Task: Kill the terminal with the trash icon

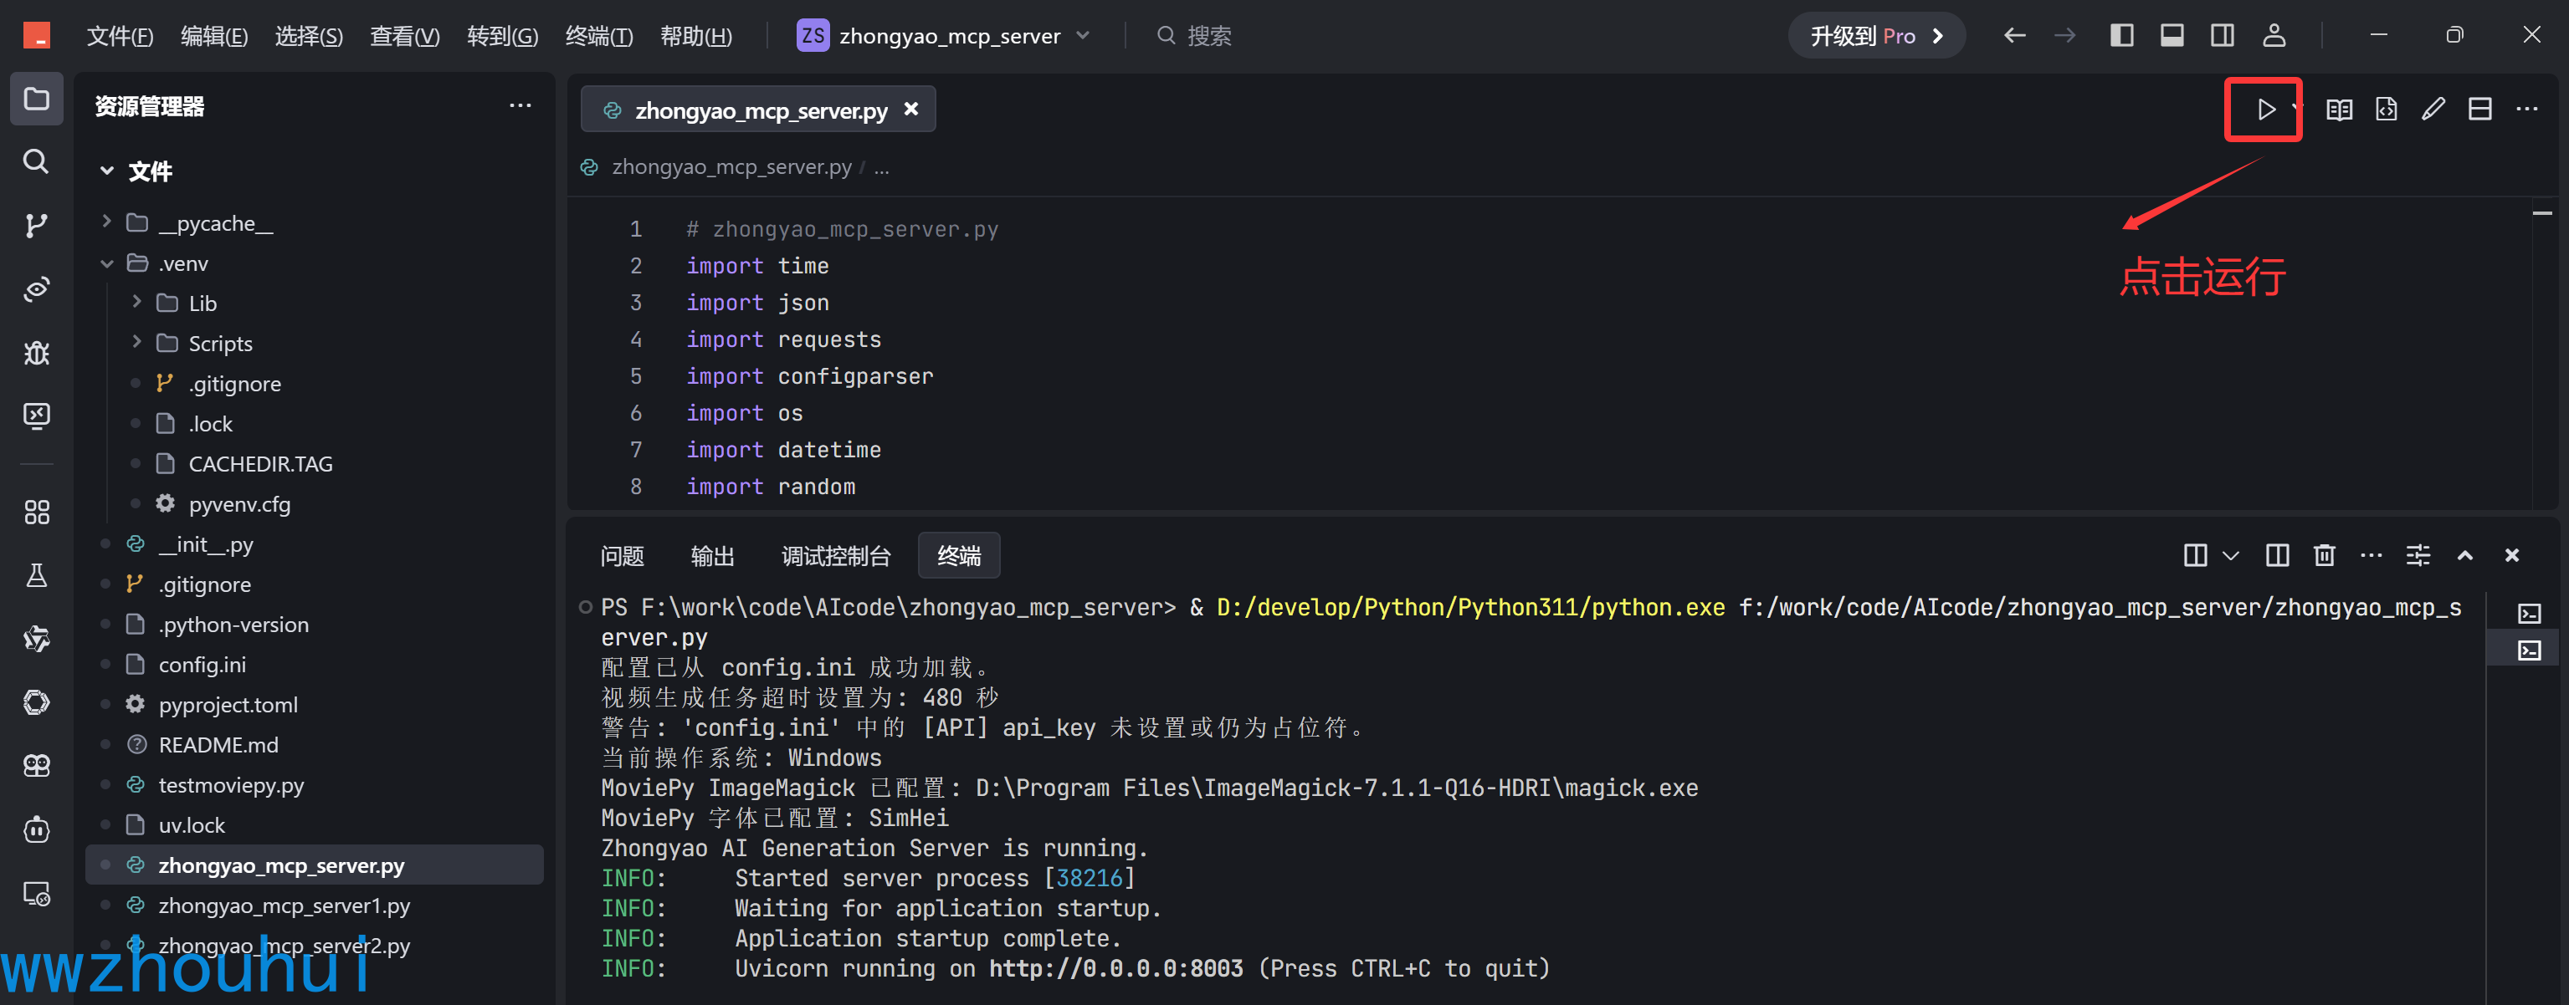Action: 2324,555
